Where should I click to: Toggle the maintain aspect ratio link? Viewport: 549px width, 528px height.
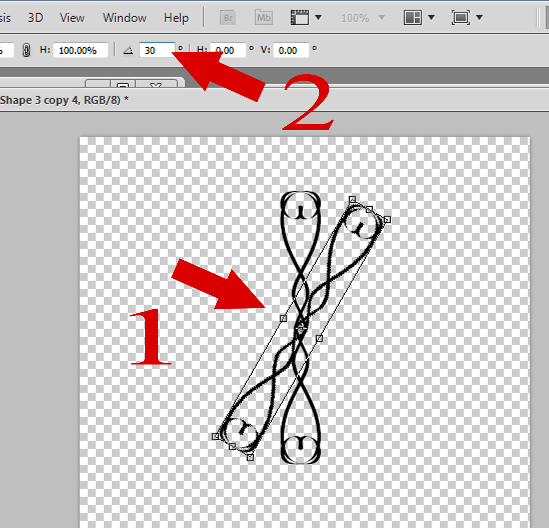(26, 49)
